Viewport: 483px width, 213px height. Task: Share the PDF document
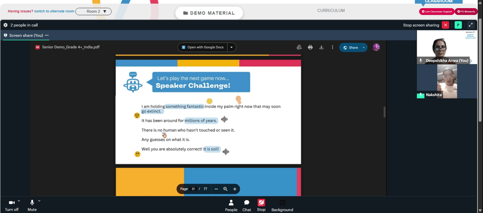coord(350,47)
